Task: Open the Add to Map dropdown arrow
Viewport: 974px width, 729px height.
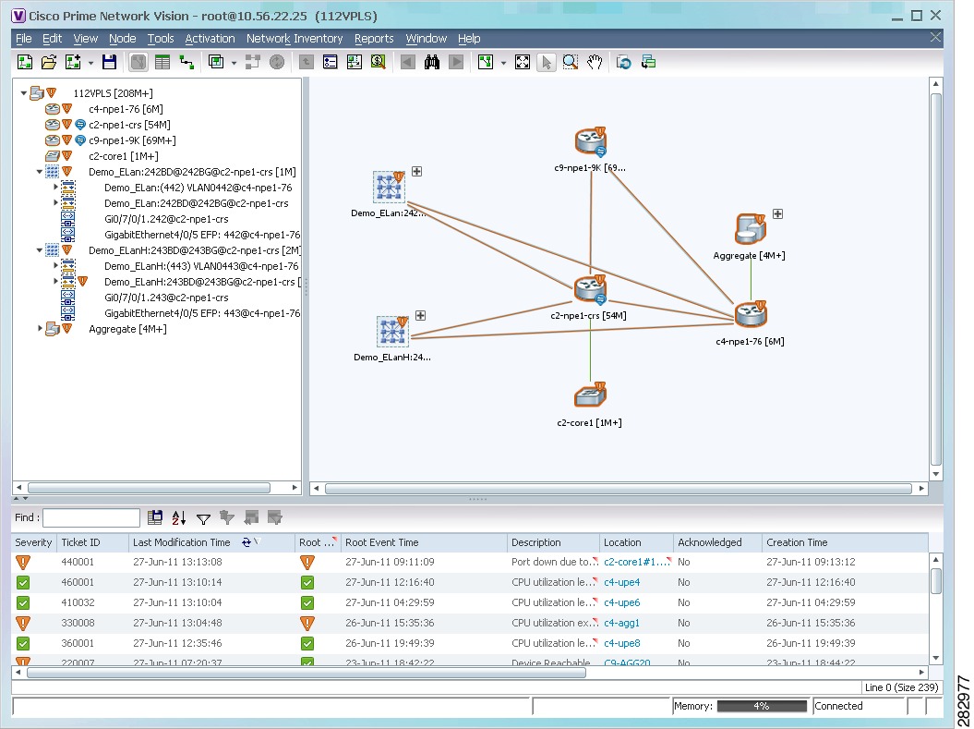Action: click(x=90, y=63)
